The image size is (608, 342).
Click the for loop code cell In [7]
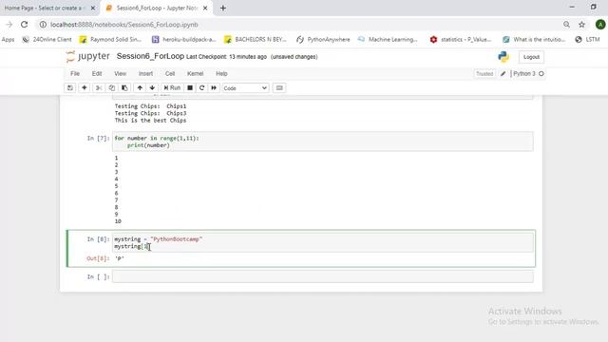[323, 142]
